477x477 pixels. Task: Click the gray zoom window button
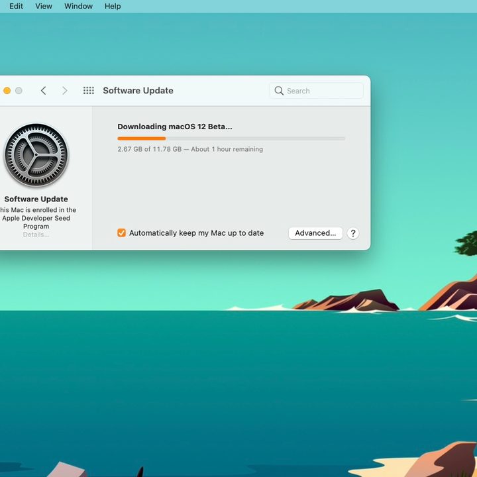tap(19, 91)
